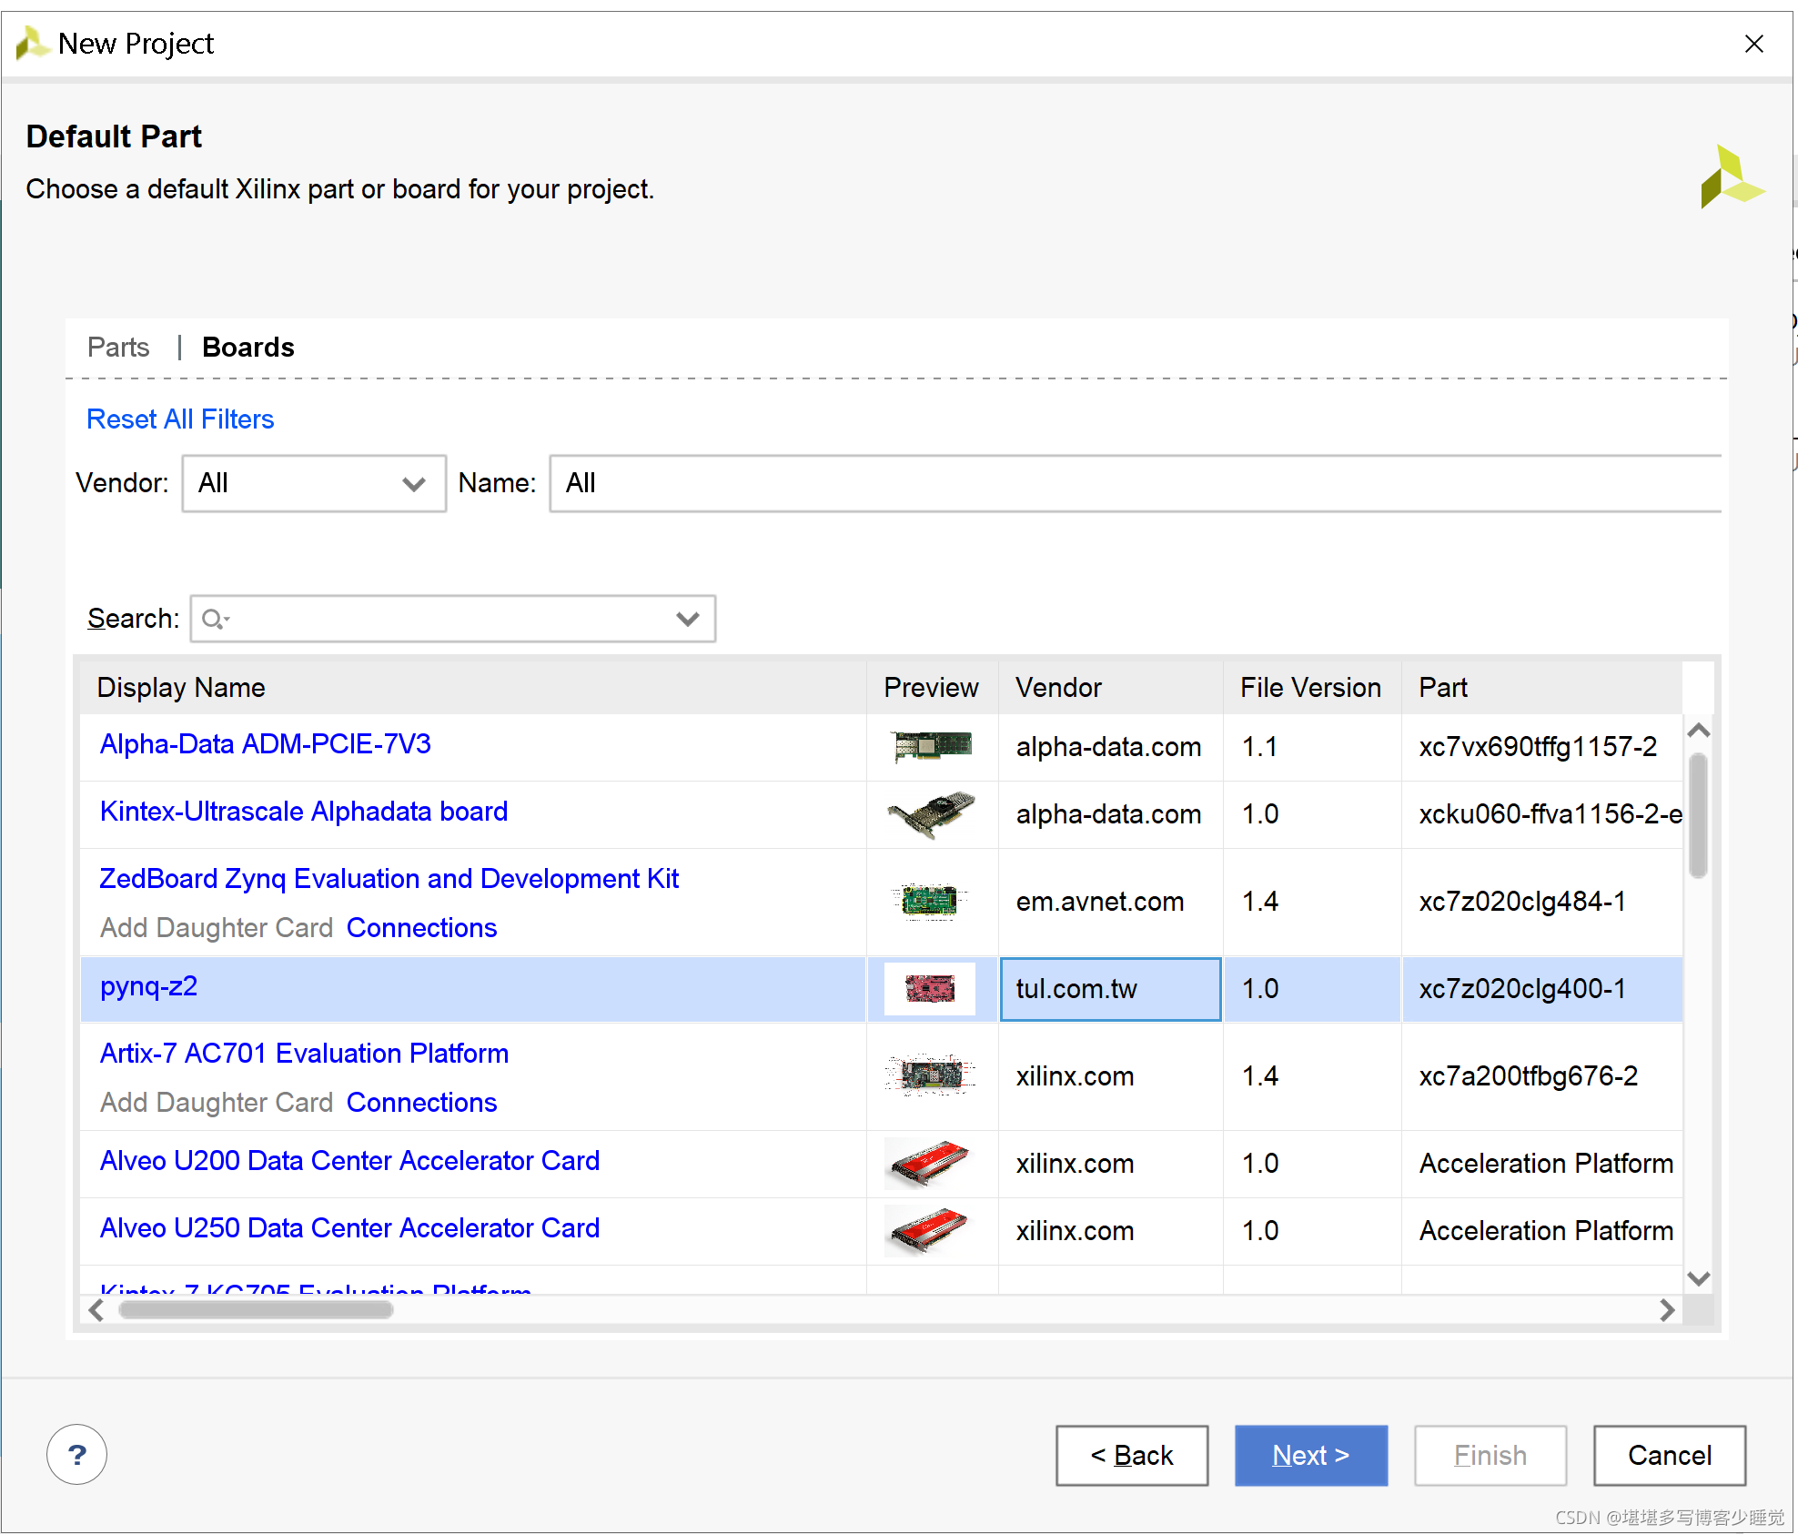Click the vertical scrollbar down arrow
The height and width of the screenshot is (1534, 1798).
(x=1698, y=1278)
